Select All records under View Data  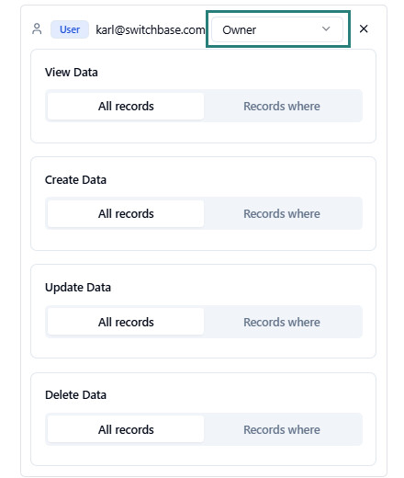[x=126, y=107]
